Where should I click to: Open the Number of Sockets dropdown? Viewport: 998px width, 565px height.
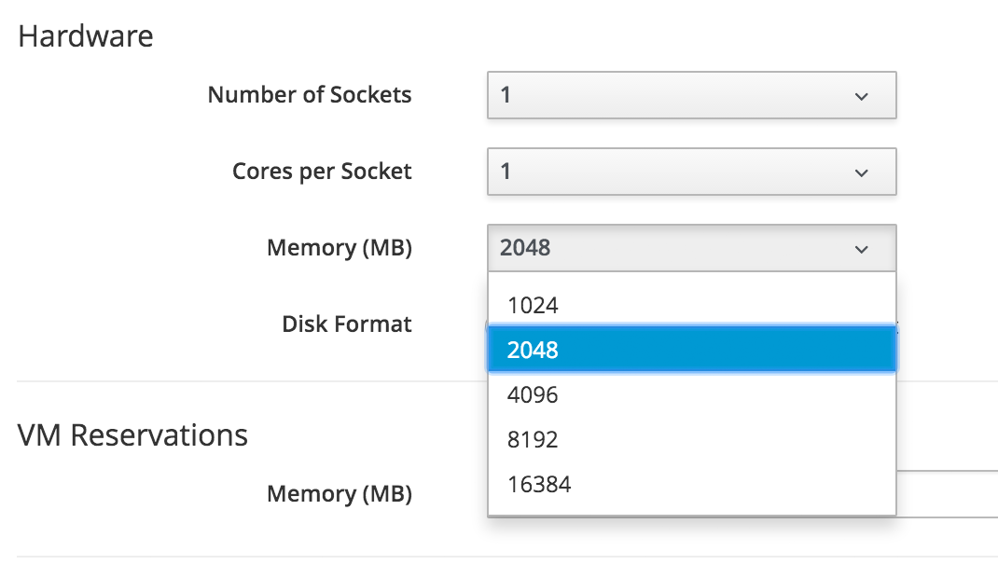point(690,96)
